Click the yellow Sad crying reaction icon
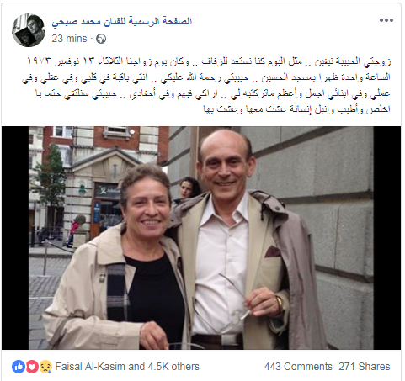 (45, 367)
